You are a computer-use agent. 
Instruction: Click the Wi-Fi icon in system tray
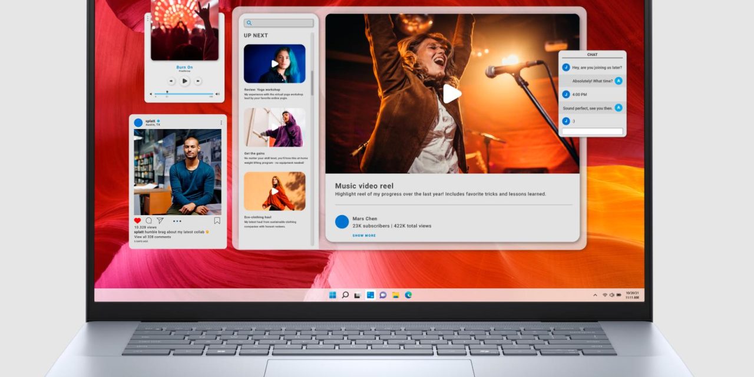(x=604, y=295)
